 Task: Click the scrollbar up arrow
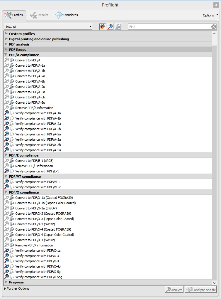pos(214,33)
